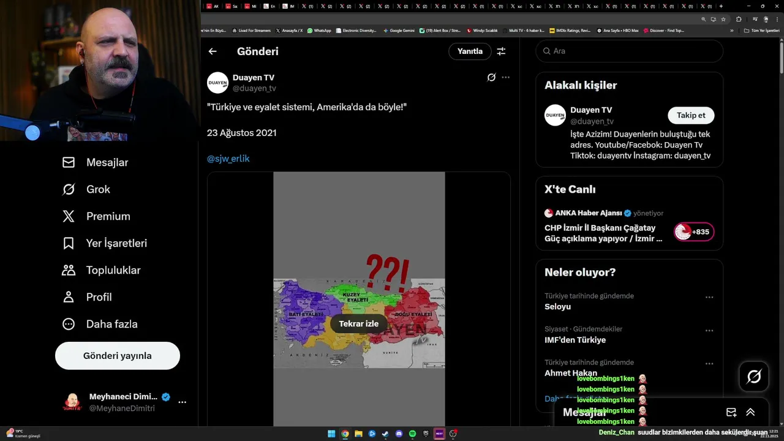
Task: Open weather widget on the taskbar
Action: [23, 434]
